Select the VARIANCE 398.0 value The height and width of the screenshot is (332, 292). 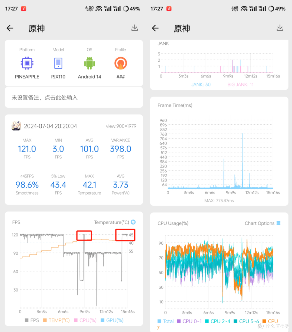pos(121,149)
